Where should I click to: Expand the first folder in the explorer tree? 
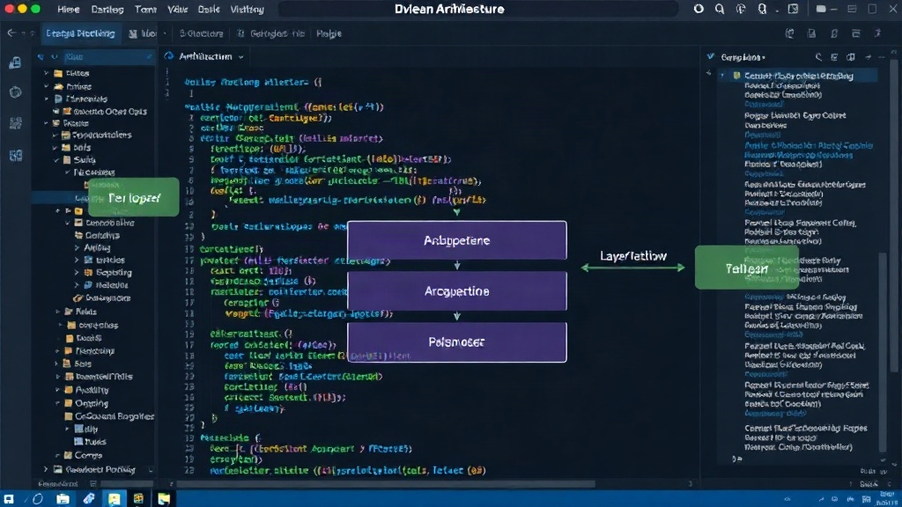47,74
